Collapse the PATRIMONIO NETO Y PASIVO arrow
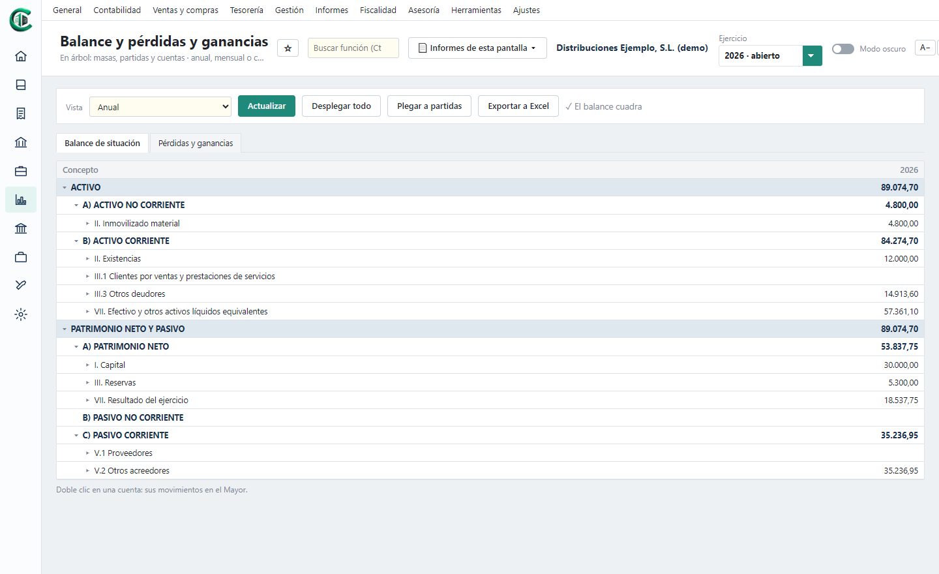The width and height of the screenshot is (939, 574). (65, 329)
